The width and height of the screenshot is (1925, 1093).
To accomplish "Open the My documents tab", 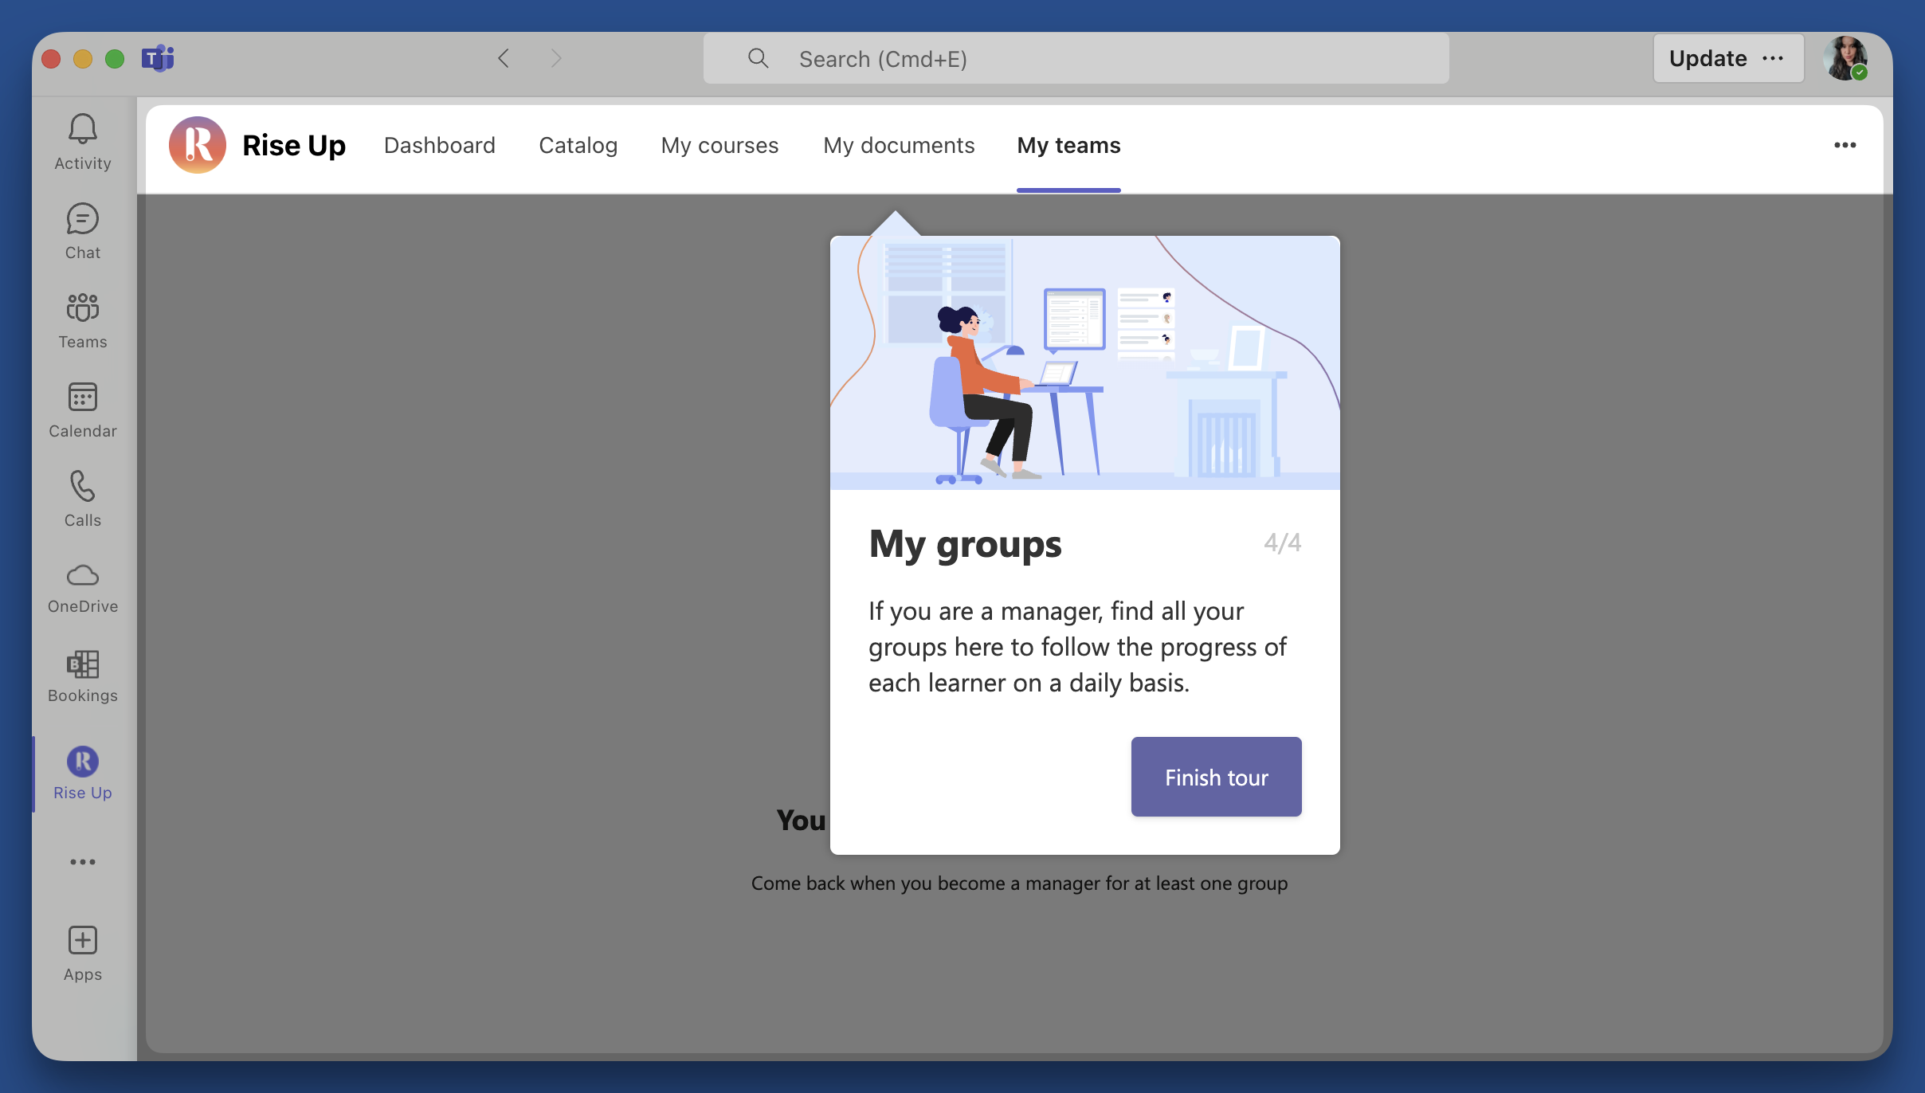I will 899,145.
